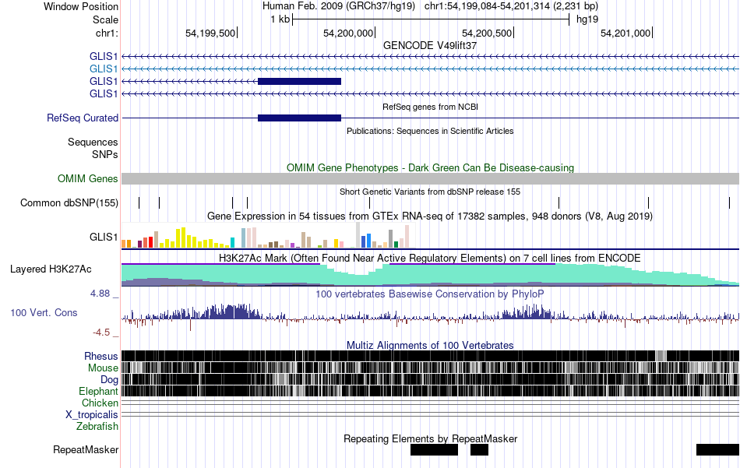The width and height of the screenshot is (740, 468).
Task: Click the Dog alignment label
Action: coord(109,380)
